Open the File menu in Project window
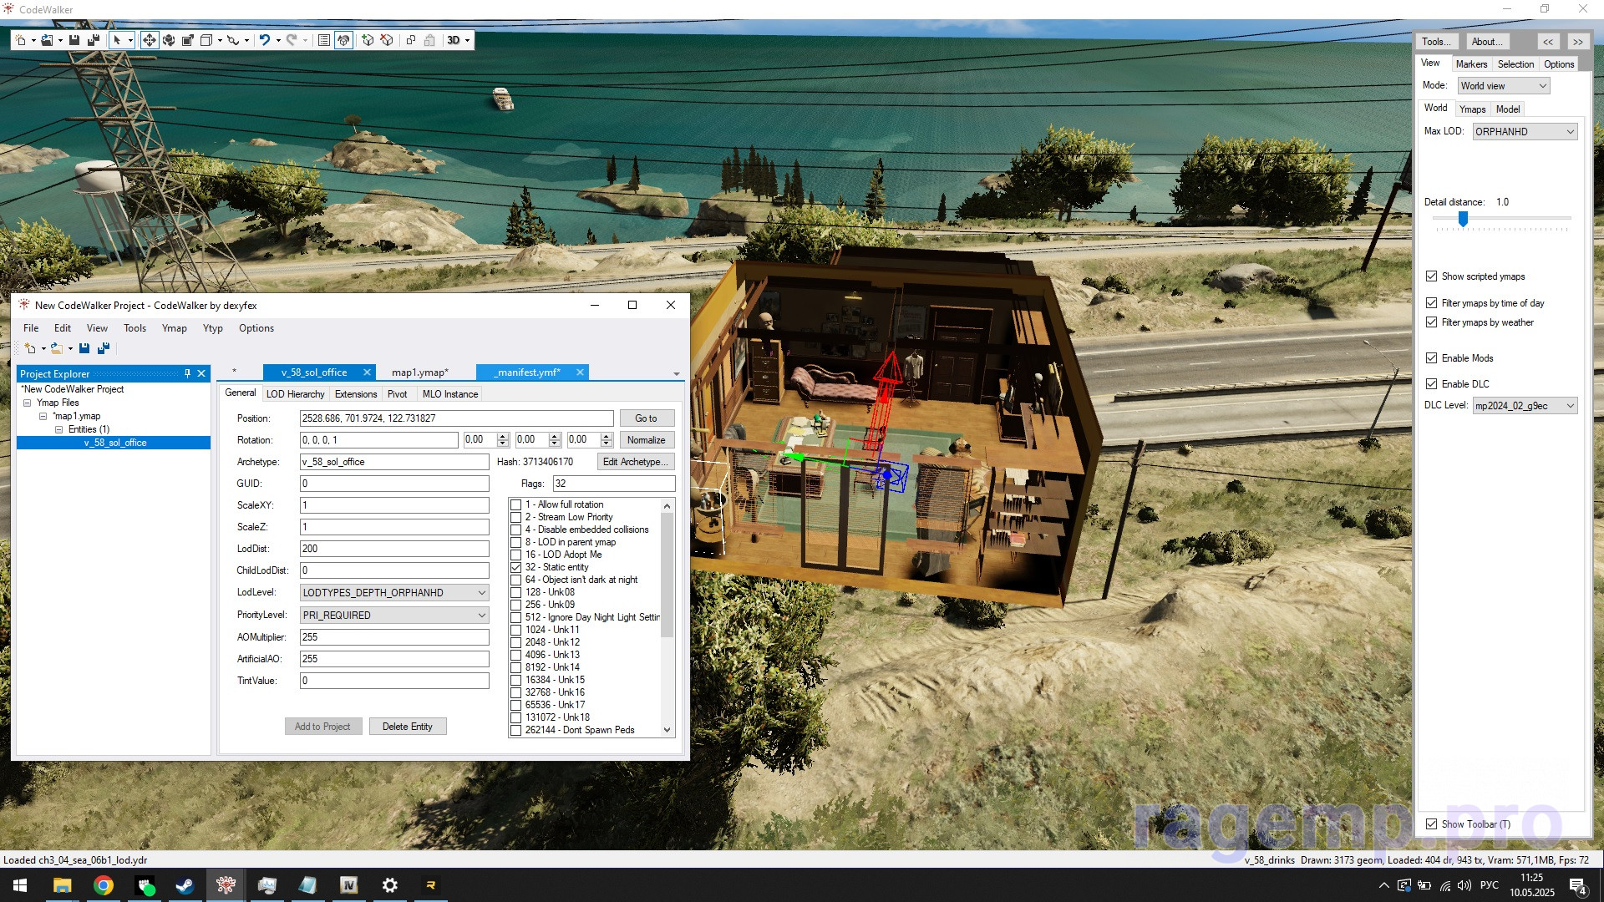The width and height of the screenshot is (1604, 902). click(31, 328)
